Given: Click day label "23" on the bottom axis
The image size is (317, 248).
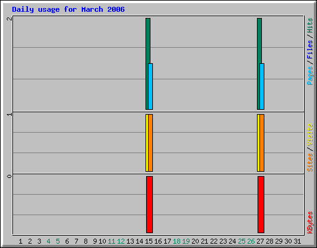Looking at the screenshot, I should coord(223,241).
